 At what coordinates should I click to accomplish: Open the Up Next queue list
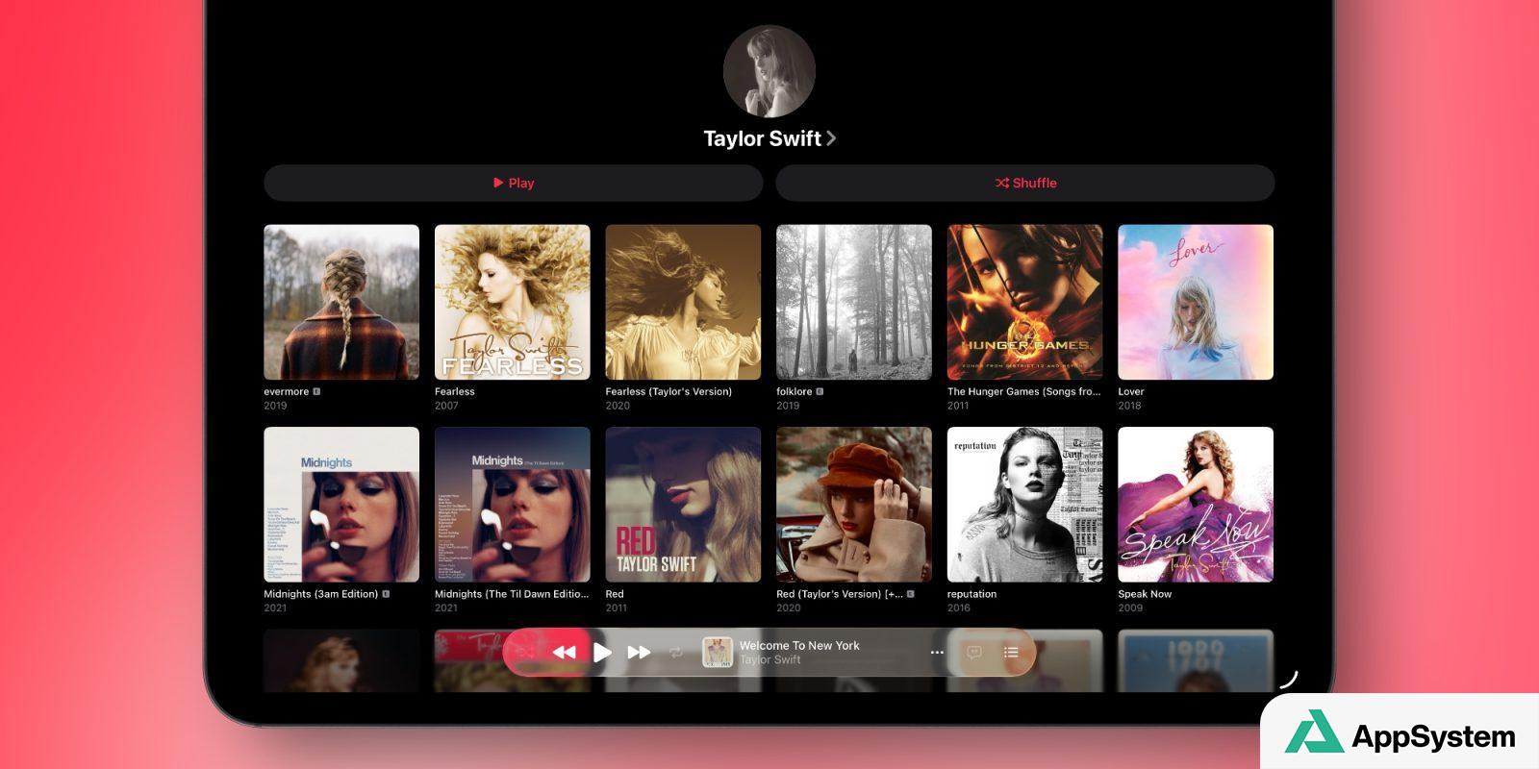tap(1011, 653)
